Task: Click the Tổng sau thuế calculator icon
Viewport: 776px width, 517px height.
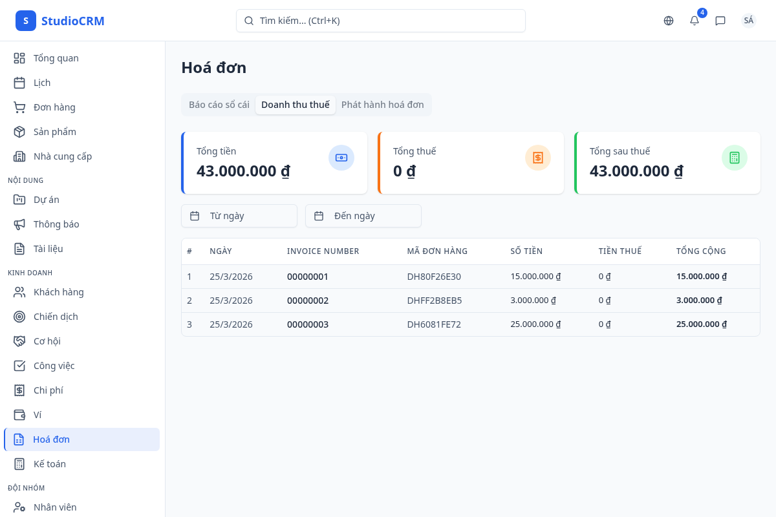Action: 735,158
